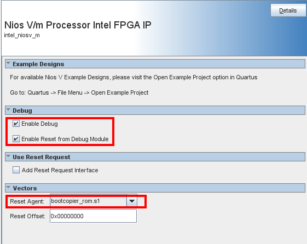Collapse the Example Designs section triangle
Screen dimensions: 307x244
8,63
